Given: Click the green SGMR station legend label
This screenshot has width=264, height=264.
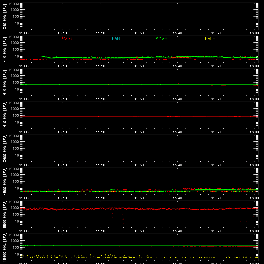Looking at the screenshot, I should pos(161,39).
